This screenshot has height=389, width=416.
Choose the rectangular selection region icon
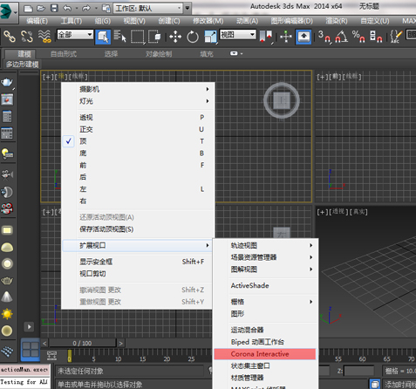(138, 37)
